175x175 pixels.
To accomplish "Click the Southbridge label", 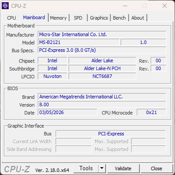I will pos(22,69).
